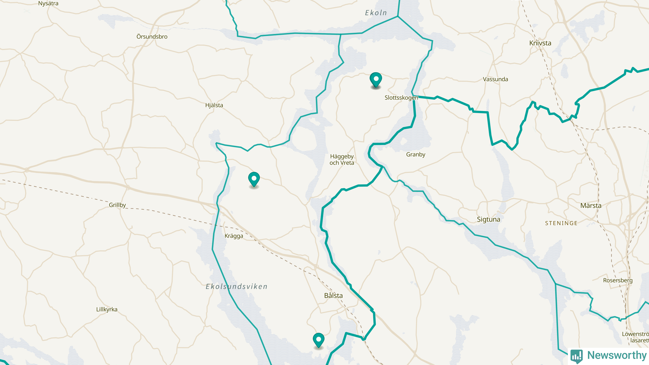Viewport: 649px width, 365px height.
Task: Click the Rosersberg place label
Action: (x=618, y=281)
